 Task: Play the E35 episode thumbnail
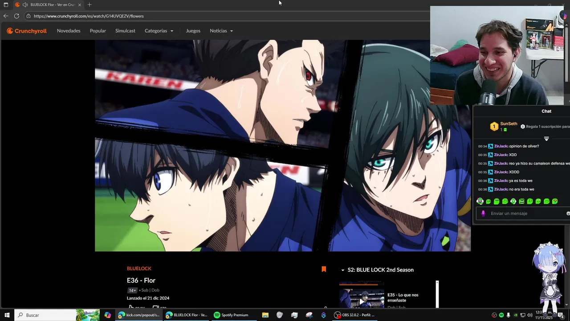(x=362, y=299)
